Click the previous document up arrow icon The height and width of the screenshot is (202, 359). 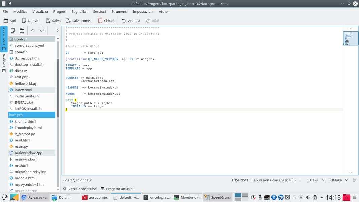pos(33,30)
